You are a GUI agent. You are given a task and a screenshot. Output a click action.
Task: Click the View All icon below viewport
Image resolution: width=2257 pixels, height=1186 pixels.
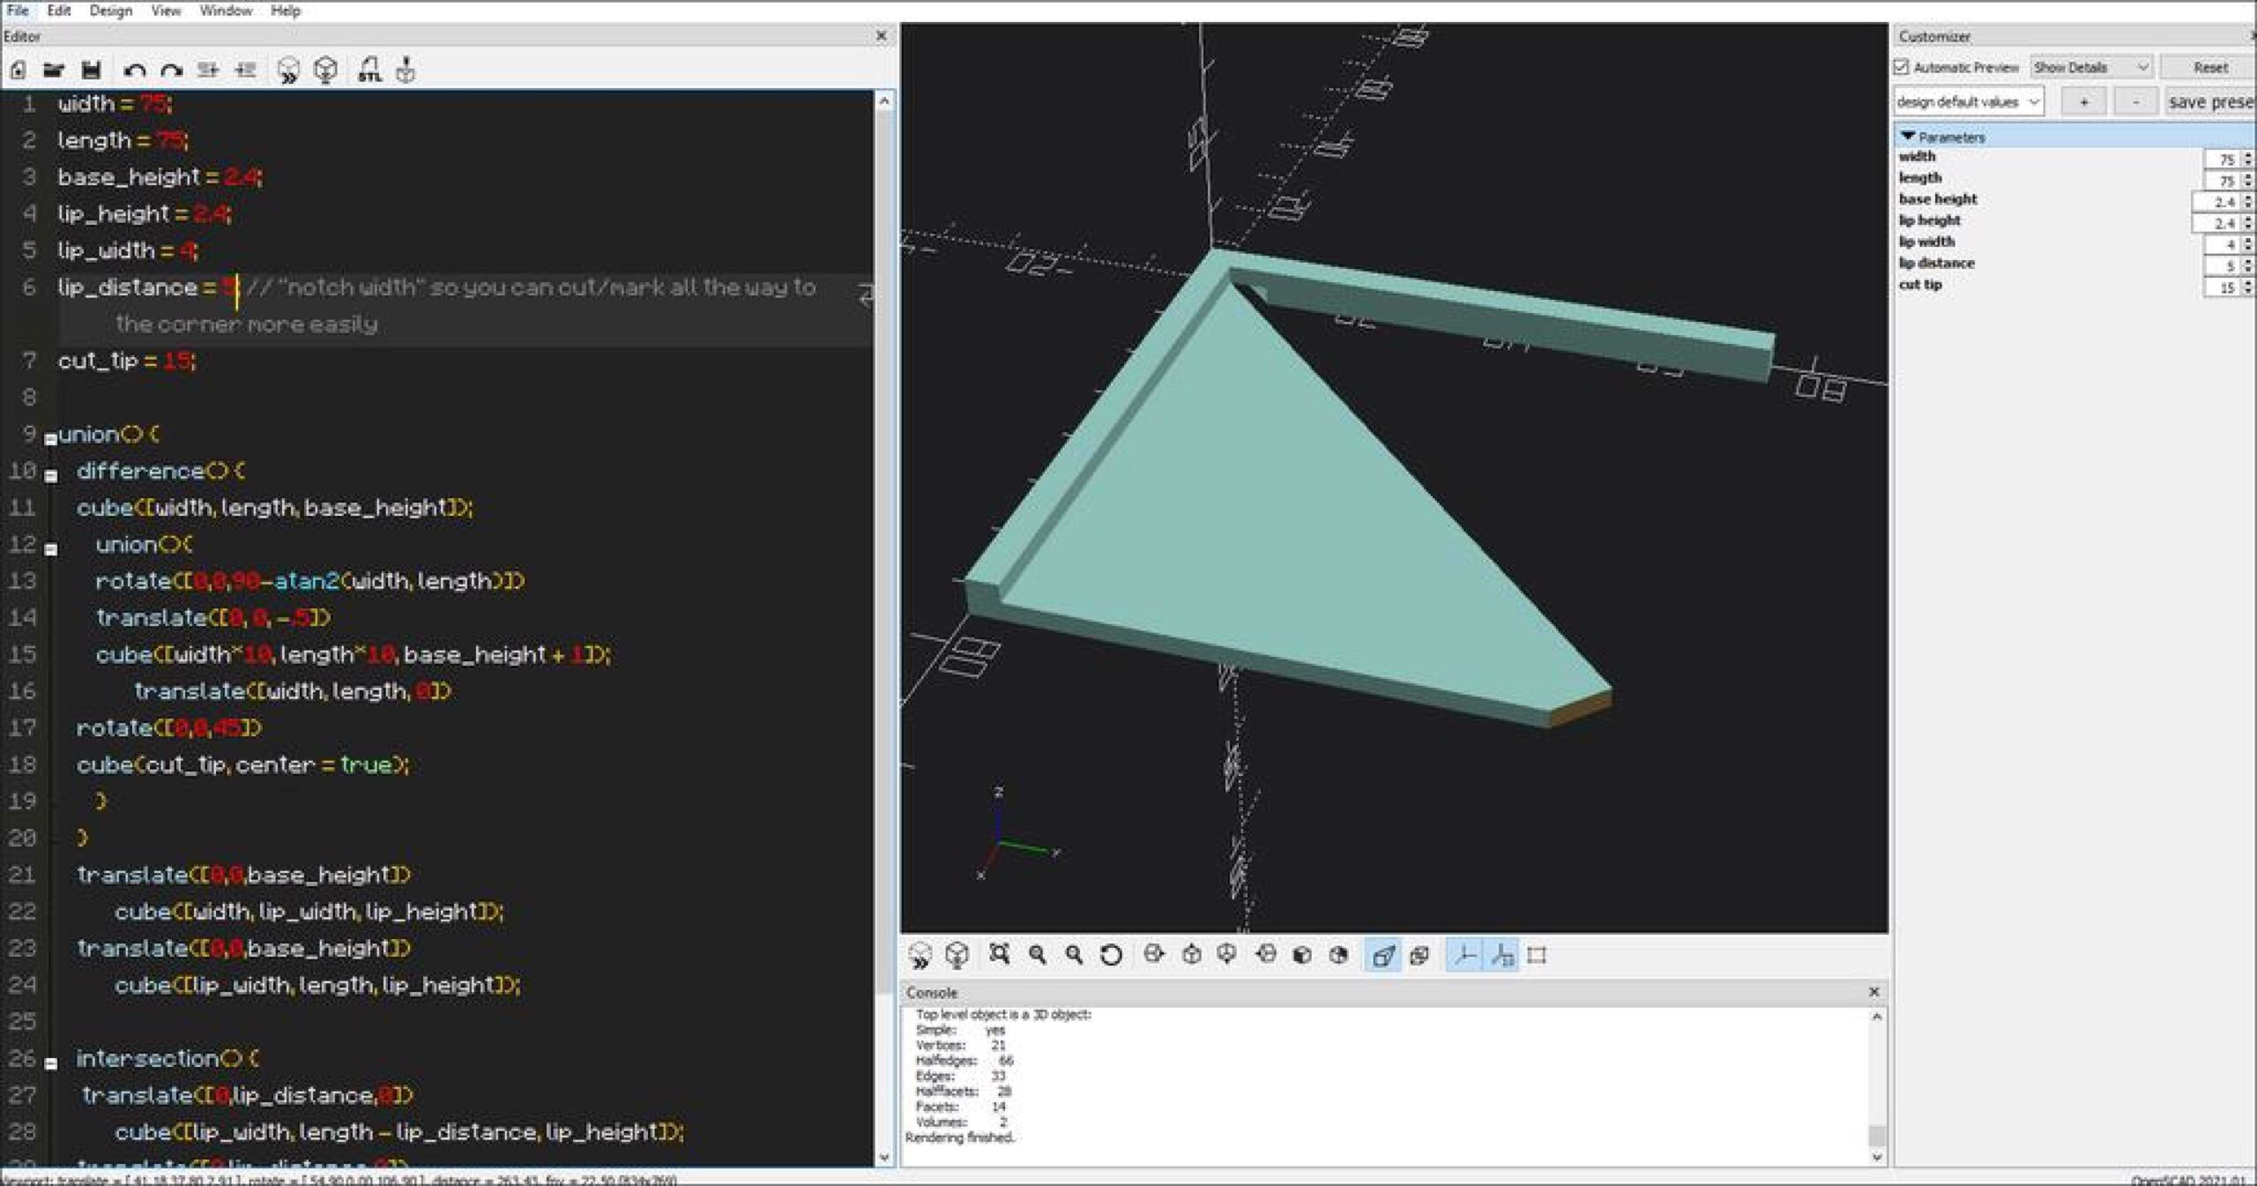pyautogui.click(x=999, y=954)
